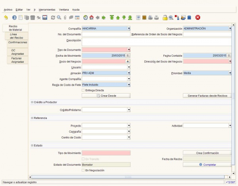Click Generar Facturas desde Recibos button
Image resolution: width=238 pixels, height=186 pixels.
click(207, 96)
